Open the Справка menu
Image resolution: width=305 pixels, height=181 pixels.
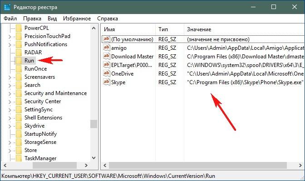pos(108,19)
